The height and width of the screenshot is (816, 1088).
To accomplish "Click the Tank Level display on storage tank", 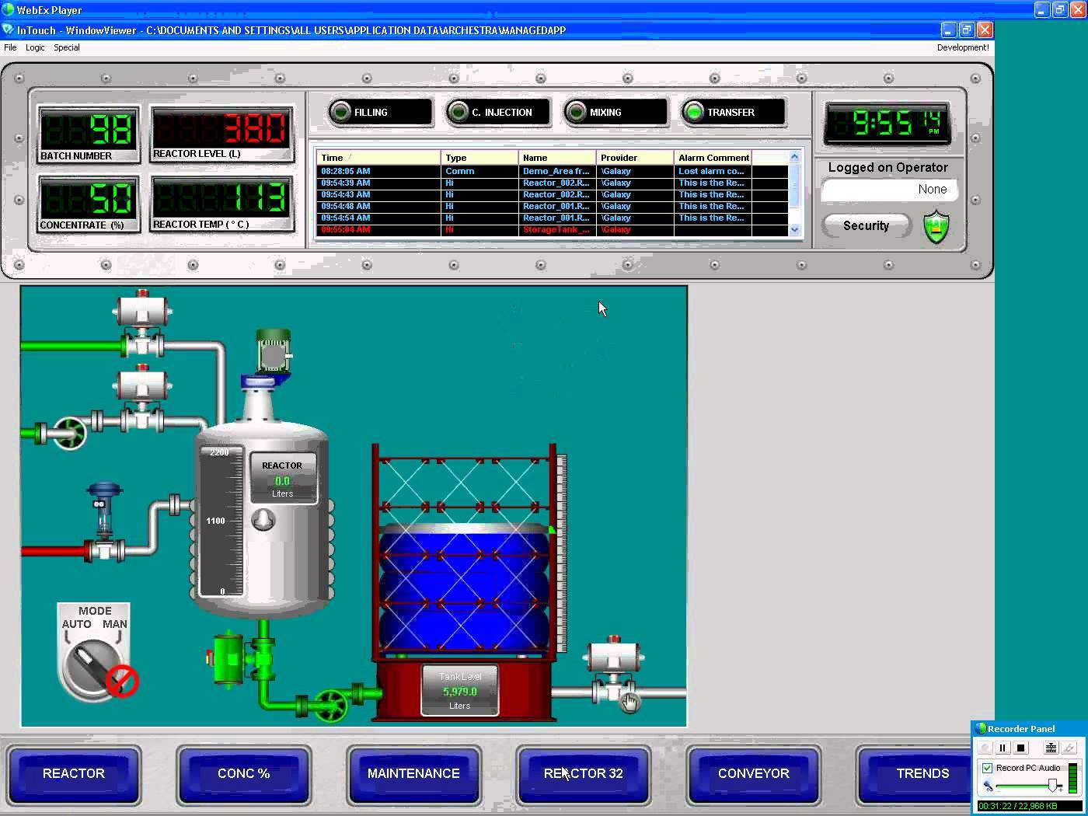I will [x=459, y=690].
